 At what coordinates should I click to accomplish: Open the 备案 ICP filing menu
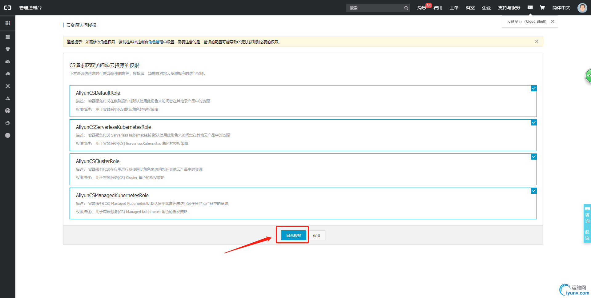[x=470, y=8]
